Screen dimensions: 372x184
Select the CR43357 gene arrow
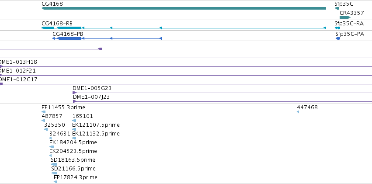[x=345, y=17]
